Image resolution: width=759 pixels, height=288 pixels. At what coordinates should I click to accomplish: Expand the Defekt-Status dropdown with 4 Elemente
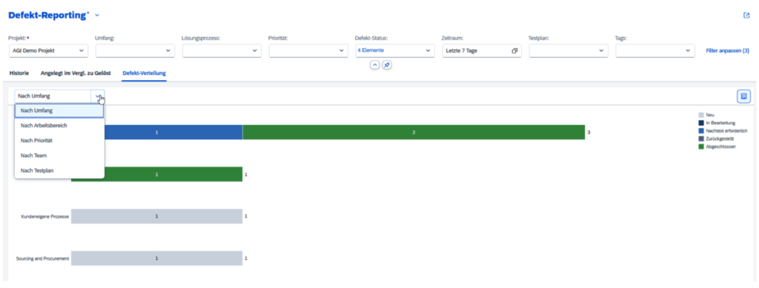[x=394, y=51]
